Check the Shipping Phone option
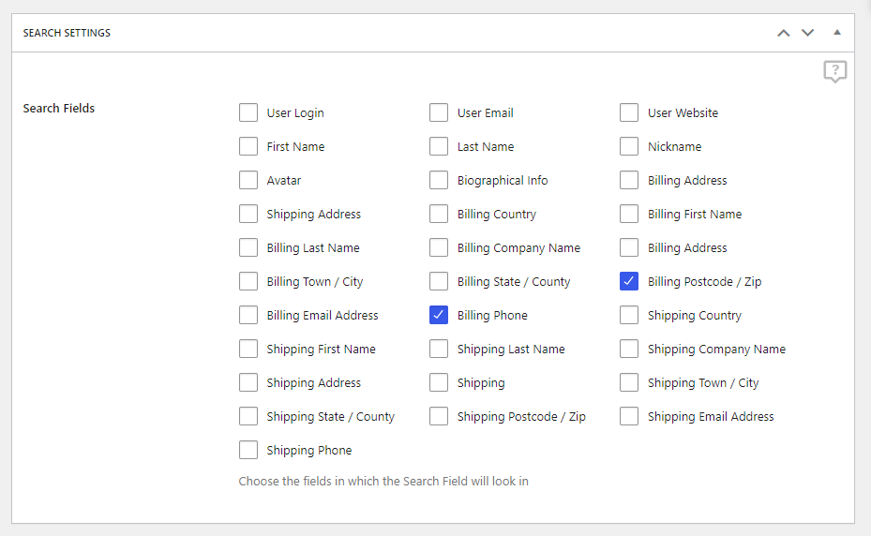The height and width of the screenshot is (536, 871). click(248, 451)
